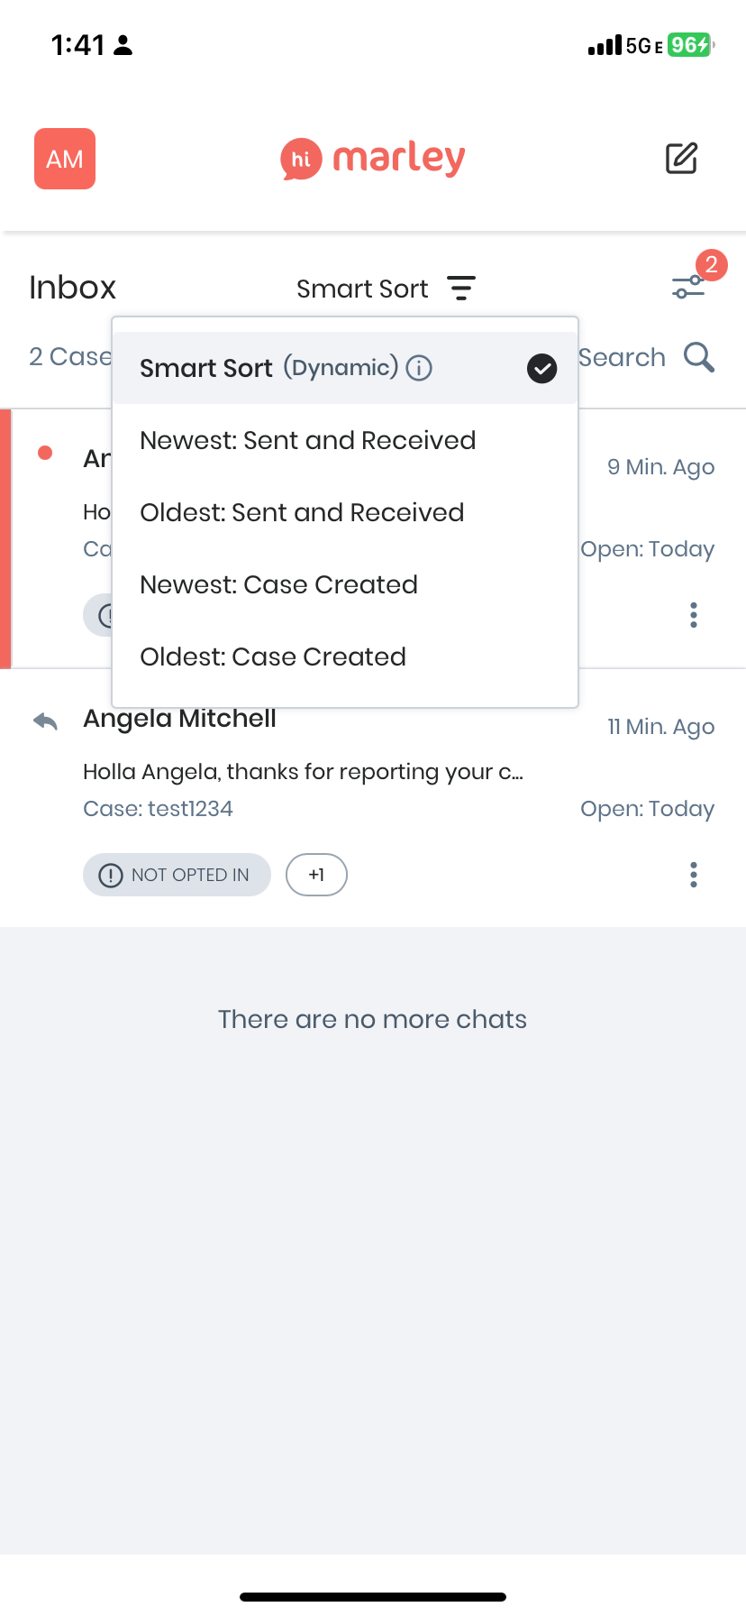
Task: Open the inbox filters icon
Action: click(689, 286)
